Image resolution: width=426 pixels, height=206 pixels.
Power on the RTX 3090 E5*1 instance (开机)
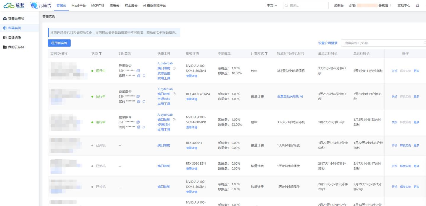pos(394,166)
